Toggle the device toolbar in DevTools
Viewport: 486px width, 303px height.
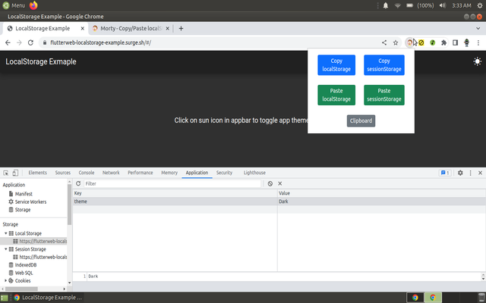pyautogui.click(x=17, y=173)
